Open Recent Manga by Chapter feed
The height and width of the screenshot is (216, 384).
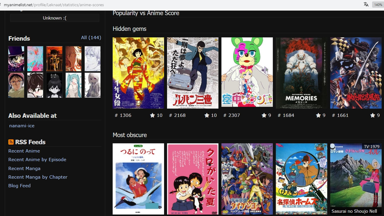tap(38, 177)
